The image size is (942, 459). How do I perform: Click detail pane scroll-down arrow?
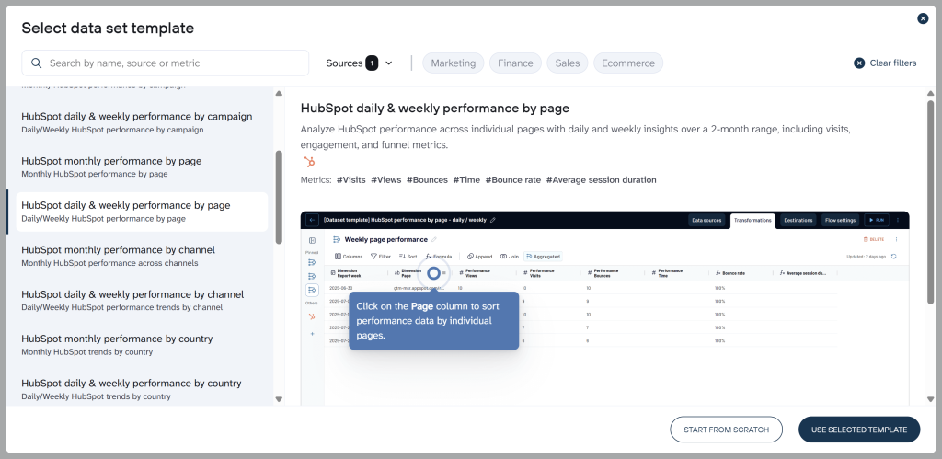pos(931,399)
